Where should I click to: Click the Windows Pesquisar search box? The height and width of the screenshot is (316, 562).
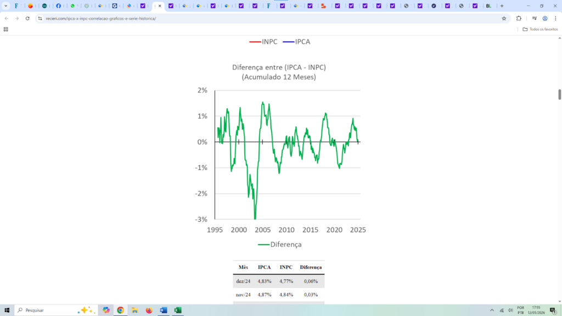coord(49,310)
